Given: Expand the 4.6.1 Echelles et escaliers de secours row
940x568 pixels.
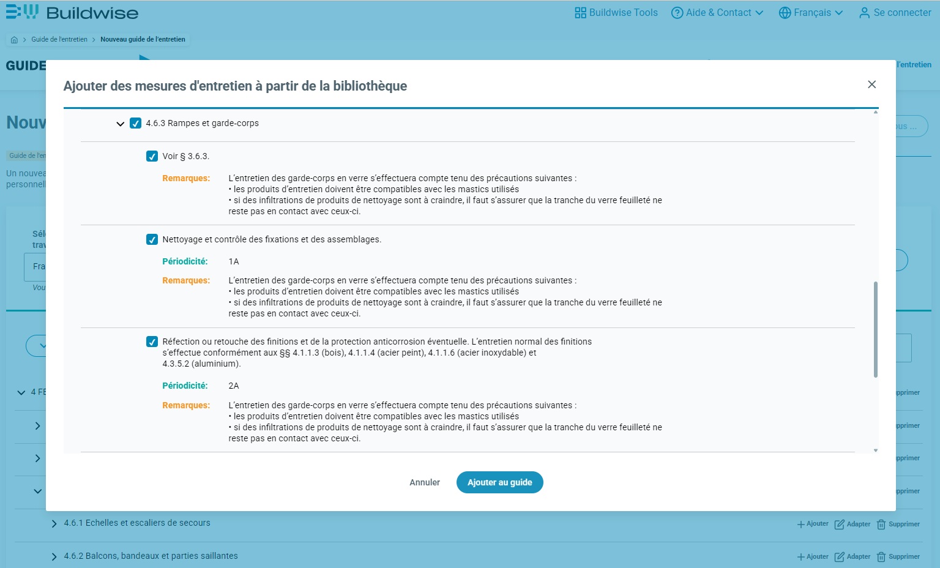Looking at the screenshot, I should pos(54,523).
